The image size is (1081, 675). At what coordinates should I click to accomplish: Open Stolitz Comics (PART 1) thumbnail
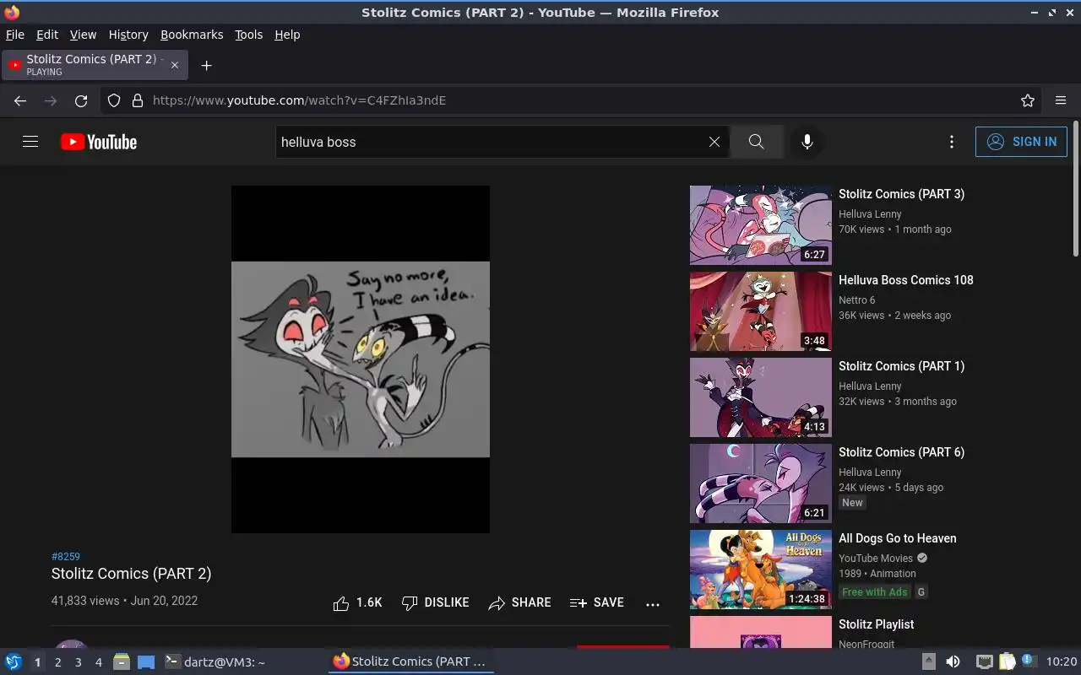(761, 397)
